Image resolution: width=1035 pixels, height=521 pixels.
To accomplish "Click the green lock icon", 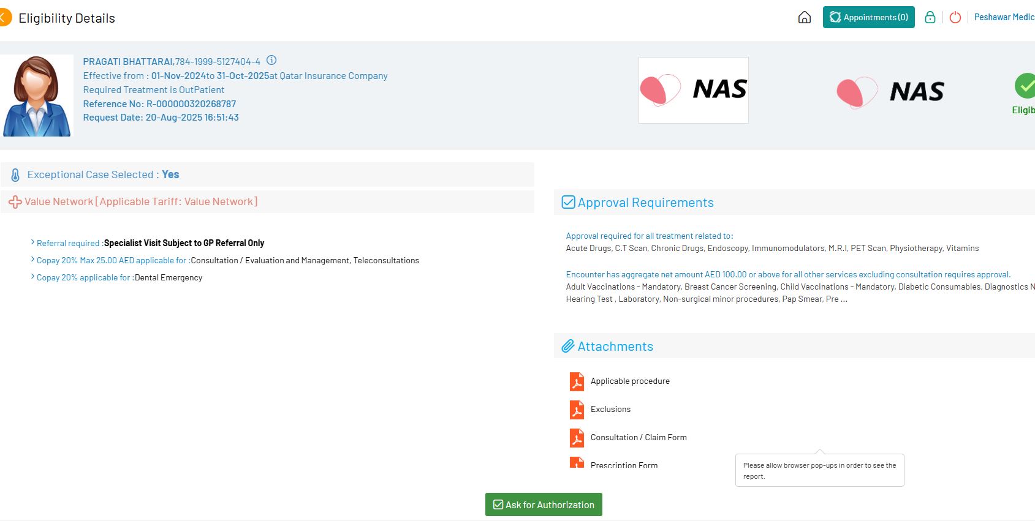I will coord(930,18).
